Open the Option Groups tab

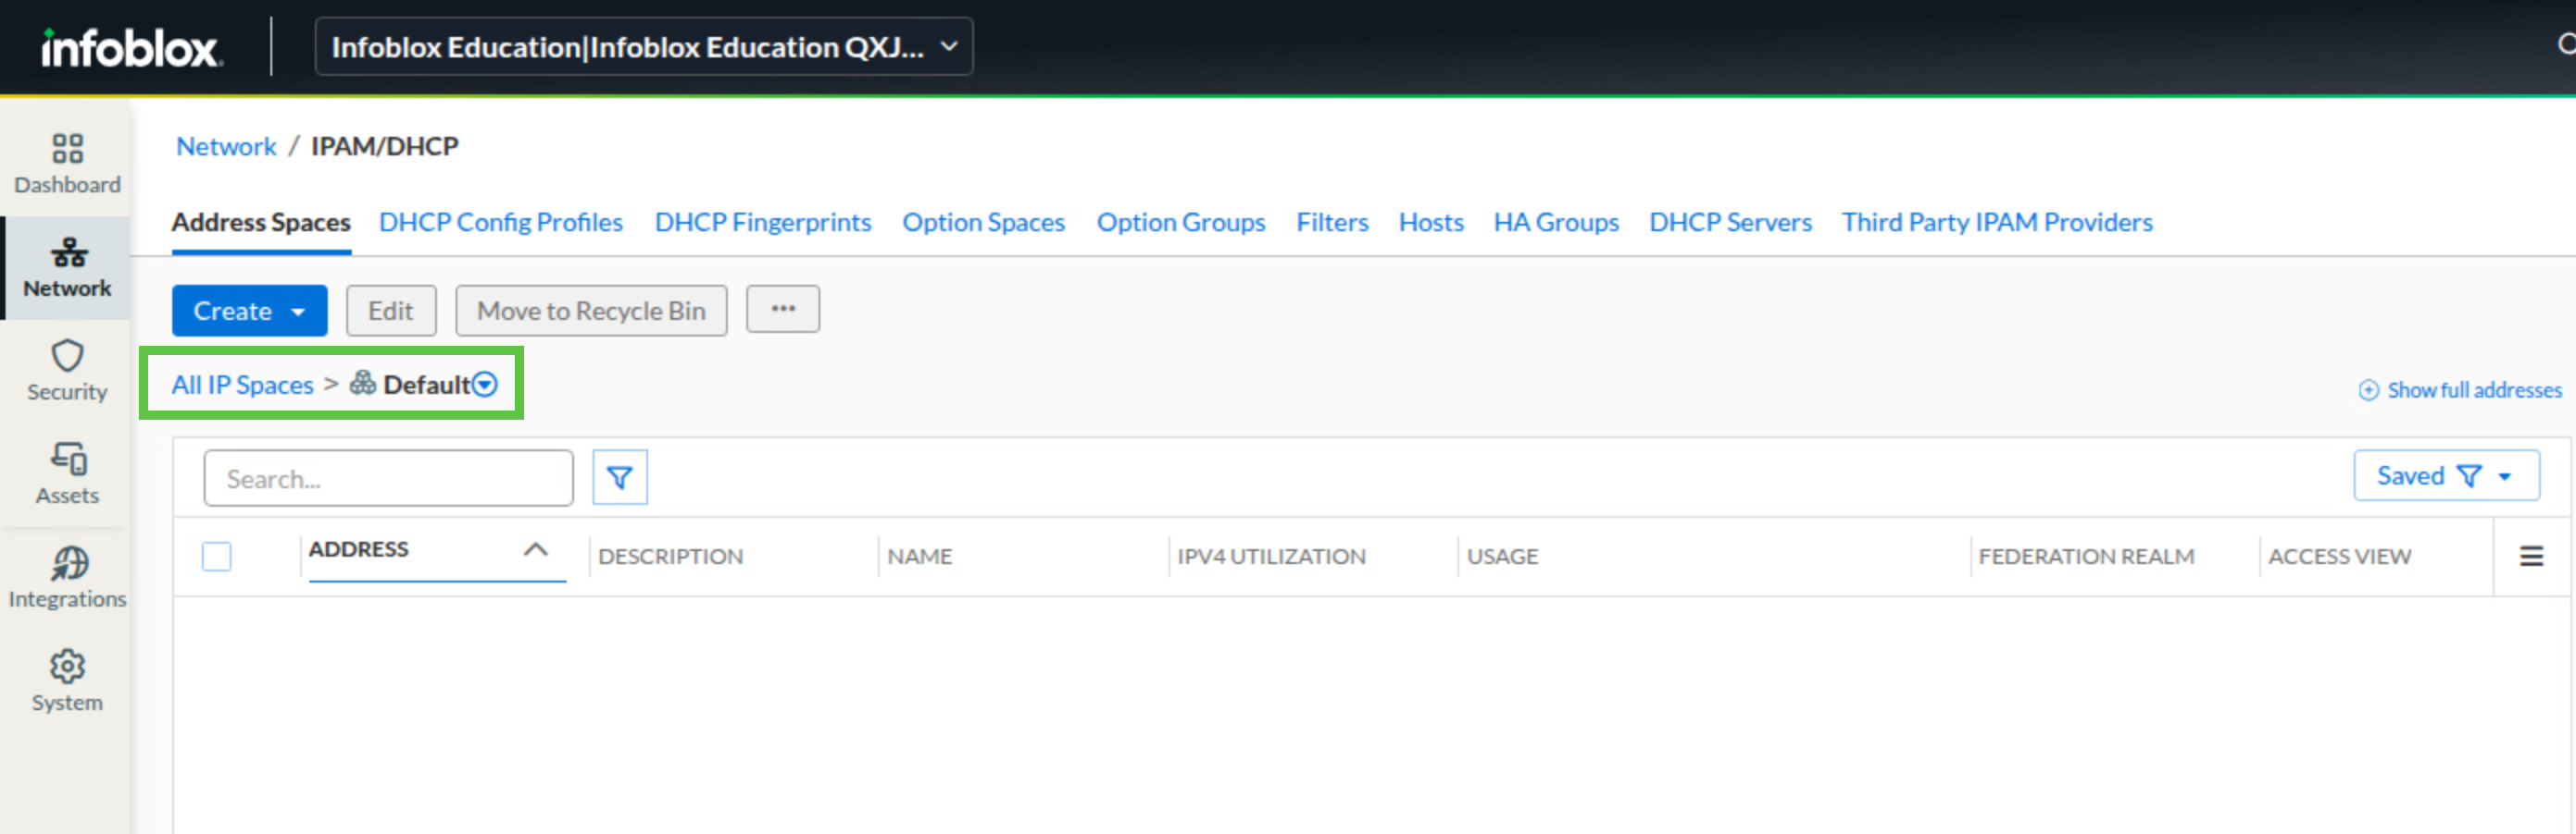coord(1181,222)
